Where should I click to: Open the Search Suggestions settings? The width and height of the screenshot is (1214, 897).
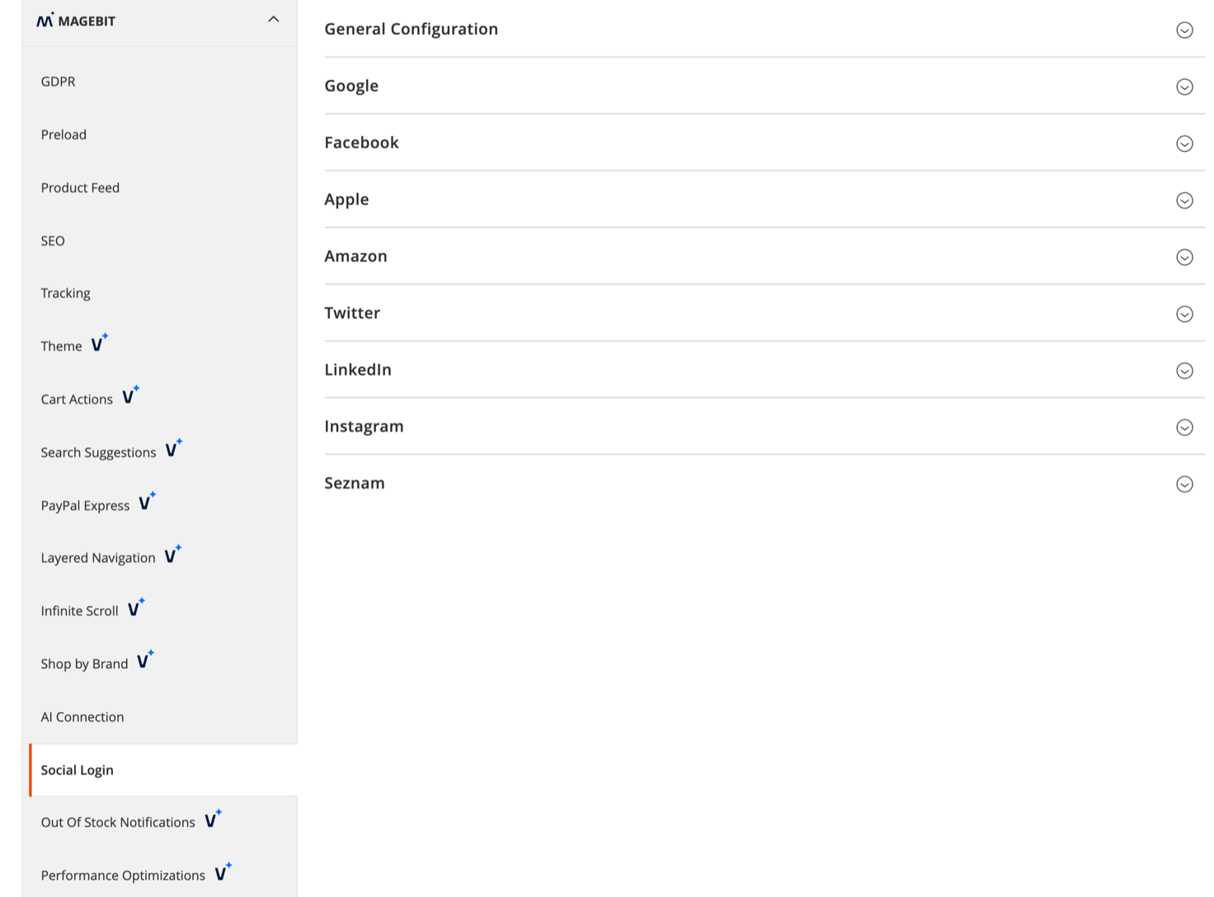point(98,453)
